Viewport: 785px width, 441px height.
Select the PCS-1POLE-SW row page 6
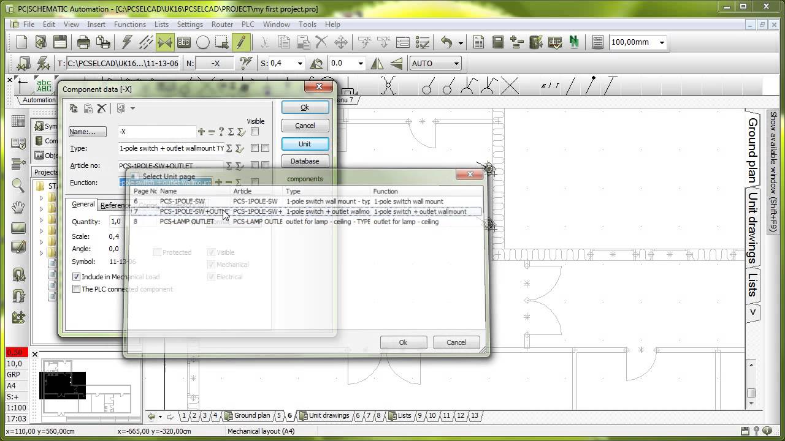[307, 201]
